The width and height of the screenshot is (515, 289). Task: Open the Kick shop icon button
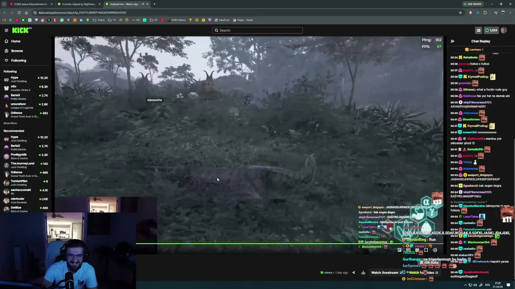tap(478, 30)
